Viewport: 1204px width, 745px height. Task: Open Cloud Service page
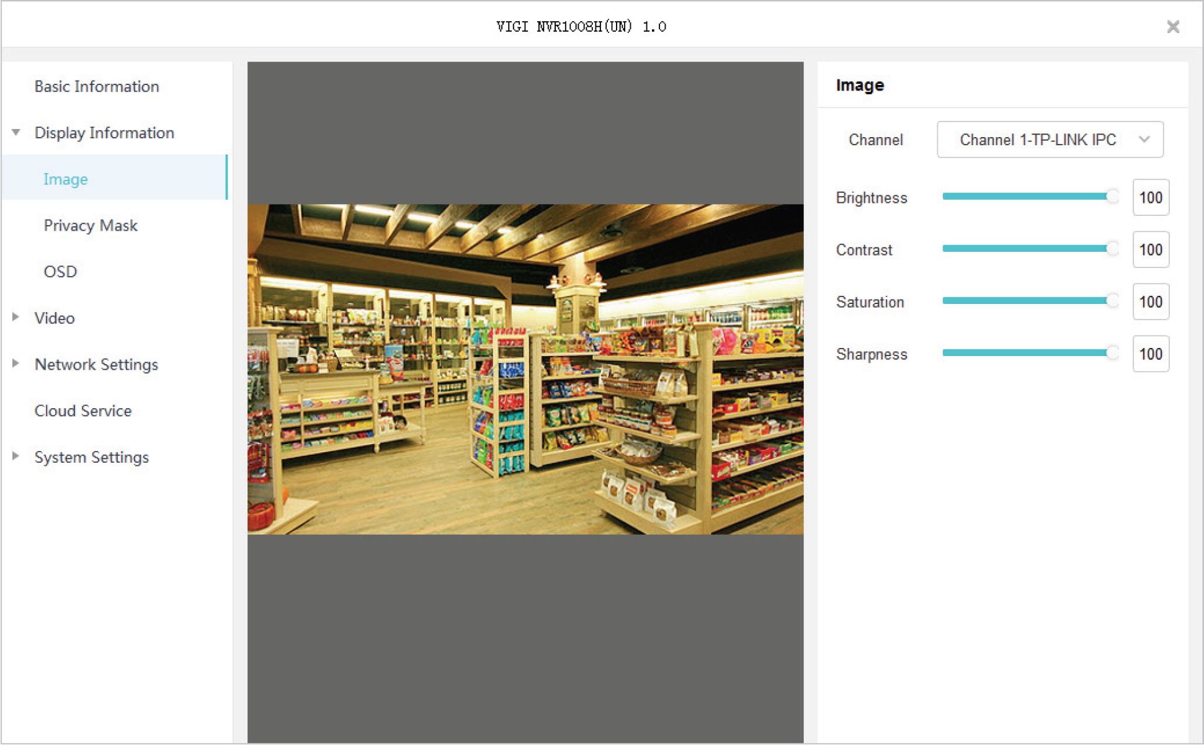(x=83, y=411)
